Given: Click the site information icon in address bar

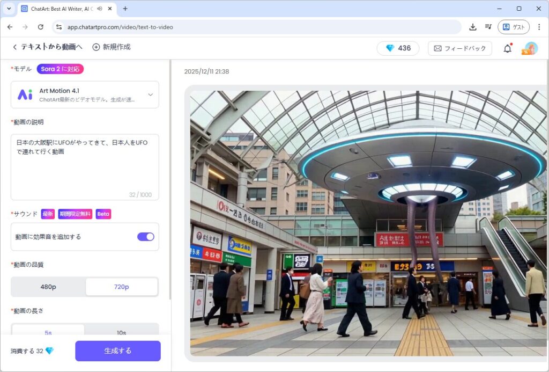Looking at the screenshot, I should pyautogui.click(x=59, y=27).
